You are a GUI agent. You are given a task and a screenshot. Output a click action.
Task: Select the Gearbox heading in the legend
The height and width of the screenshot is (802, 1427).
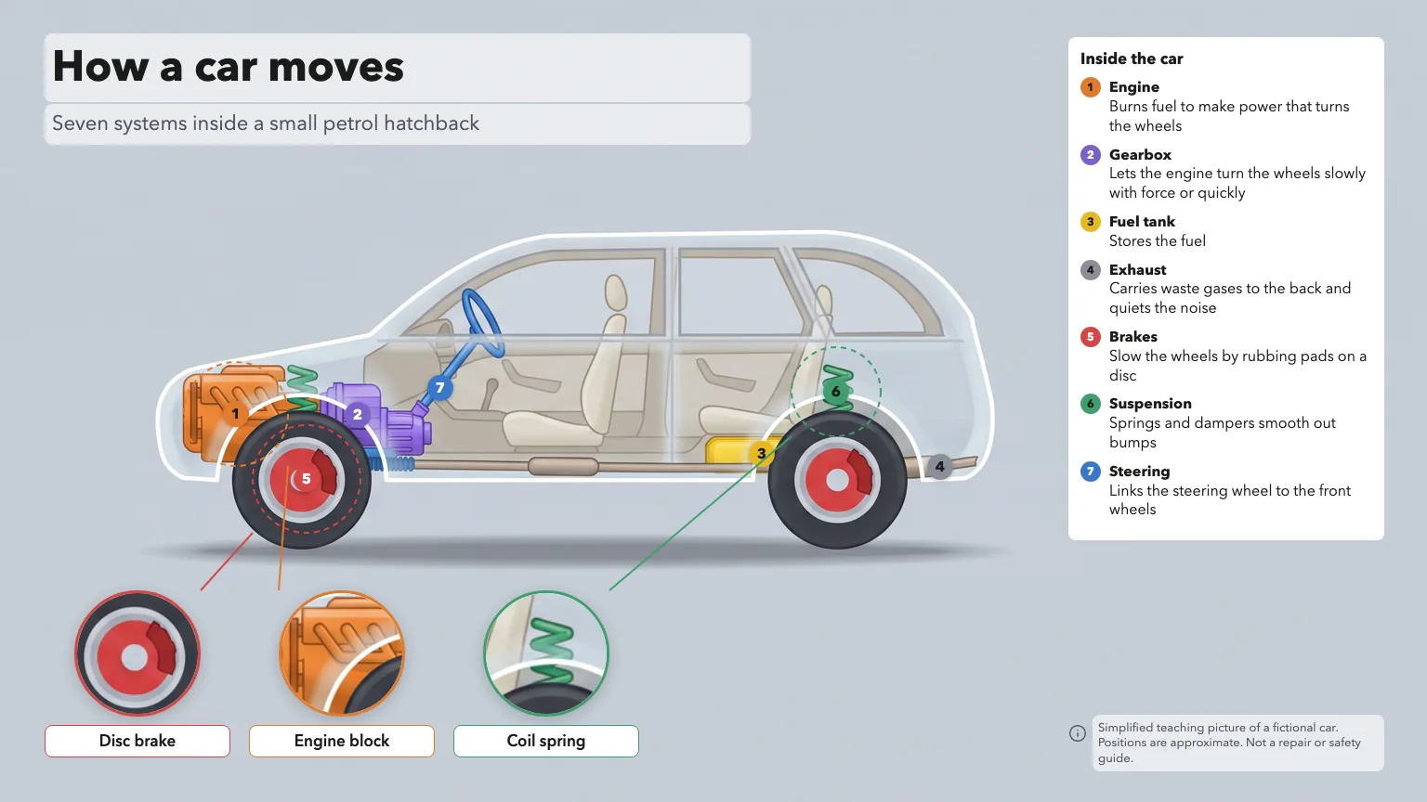coord(1140,155)
